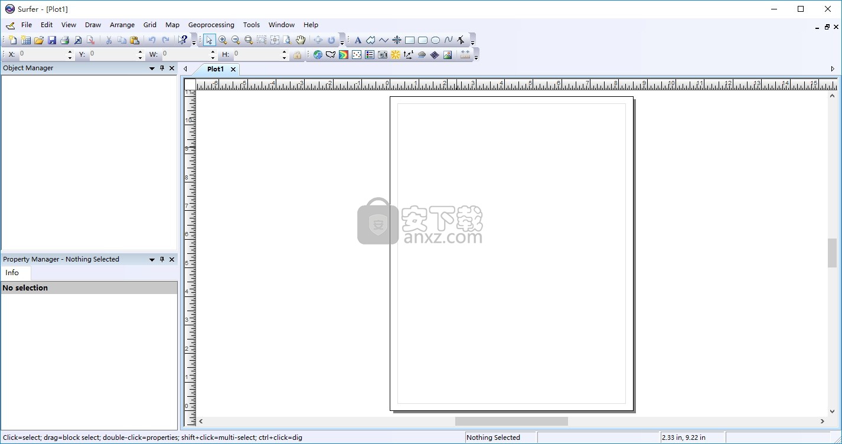Image resolution: width=842 pixels, height=444 pixels.
Task: Expand the standard toolbar overflow options
Action: tap(194, 43)
